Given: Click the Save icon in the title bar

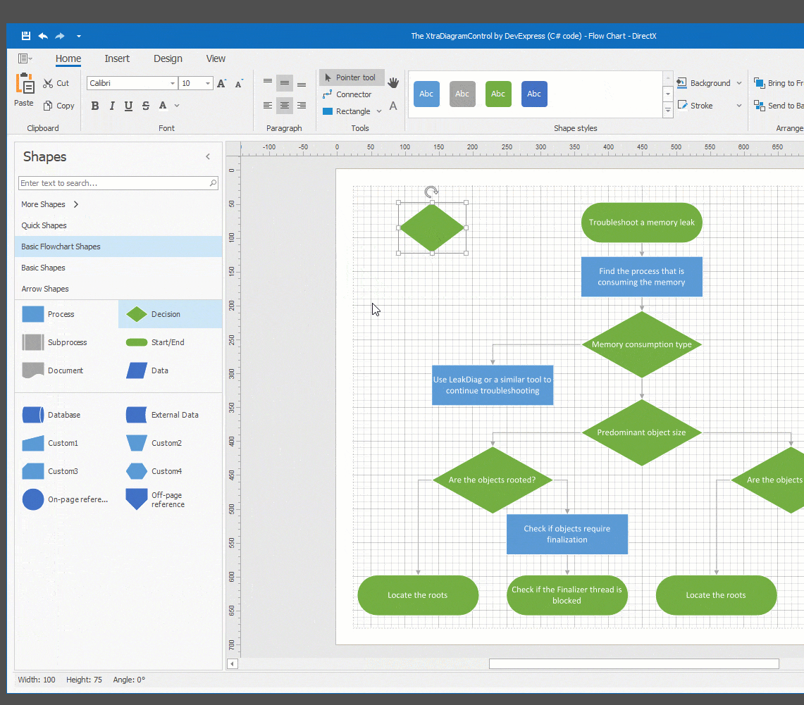Looking at the screenshot, I should [x=25, y=36].
